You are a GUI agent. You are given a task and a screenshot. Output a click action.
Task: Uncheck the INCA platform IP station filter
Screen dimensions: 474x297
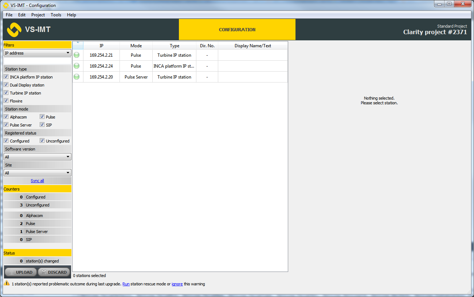point(6,77)
